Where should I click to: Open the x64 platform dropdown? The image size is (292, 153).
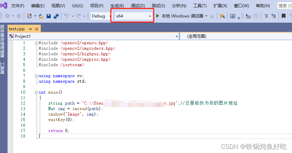click(133, 16)
